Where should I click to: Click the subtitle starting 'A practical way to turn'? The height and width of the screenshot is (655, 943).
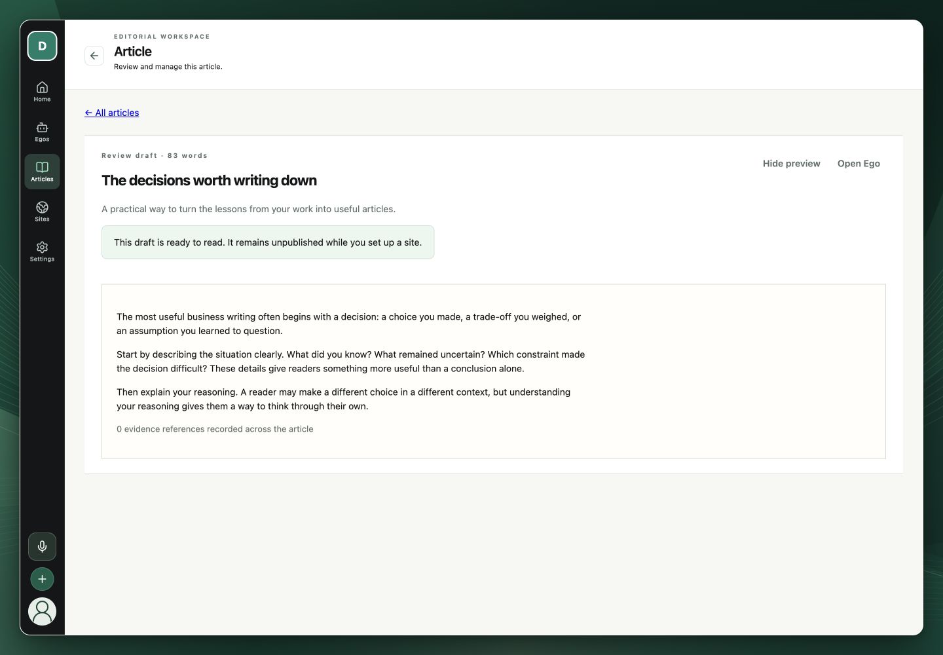pyautogui.click(x=248, y=209)
